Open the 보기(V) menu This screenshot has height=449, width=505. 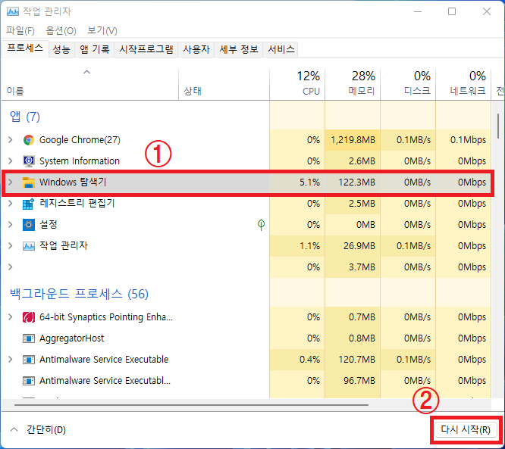(x=102, y=30)
